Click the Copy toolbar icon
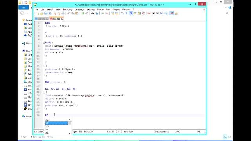 [73, 13]
